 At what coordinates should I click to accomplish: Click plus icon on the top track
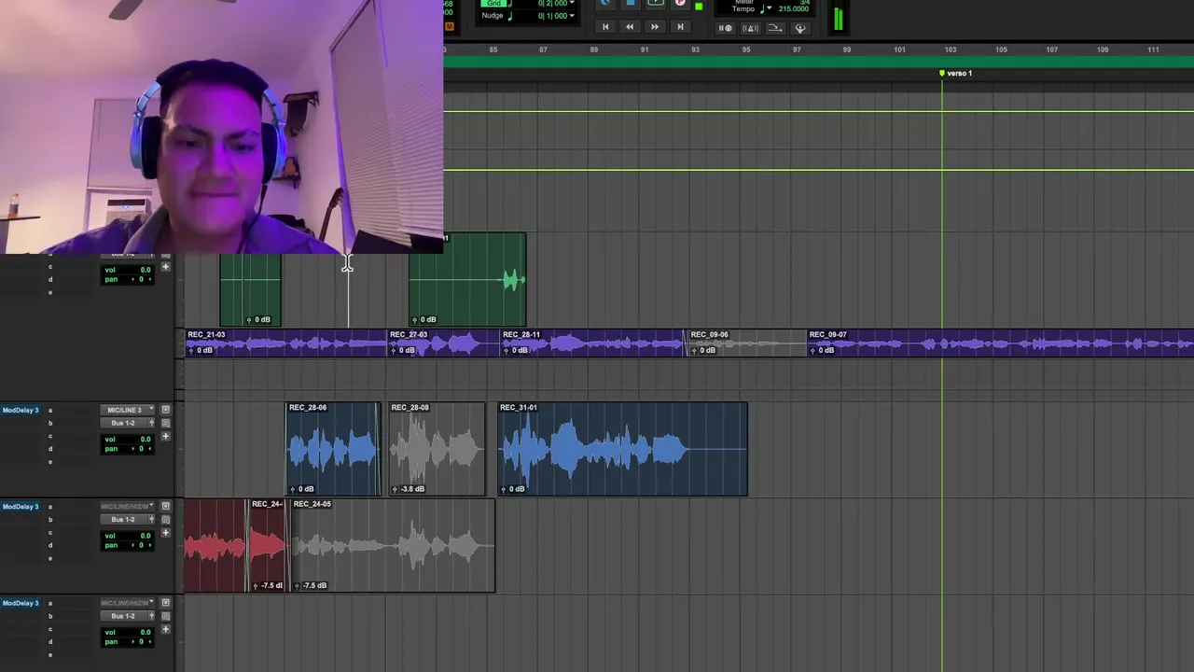pyautogui.click(x=165, y=267)
